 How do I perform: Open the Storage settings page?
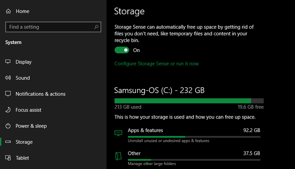(x=24, y=142)
